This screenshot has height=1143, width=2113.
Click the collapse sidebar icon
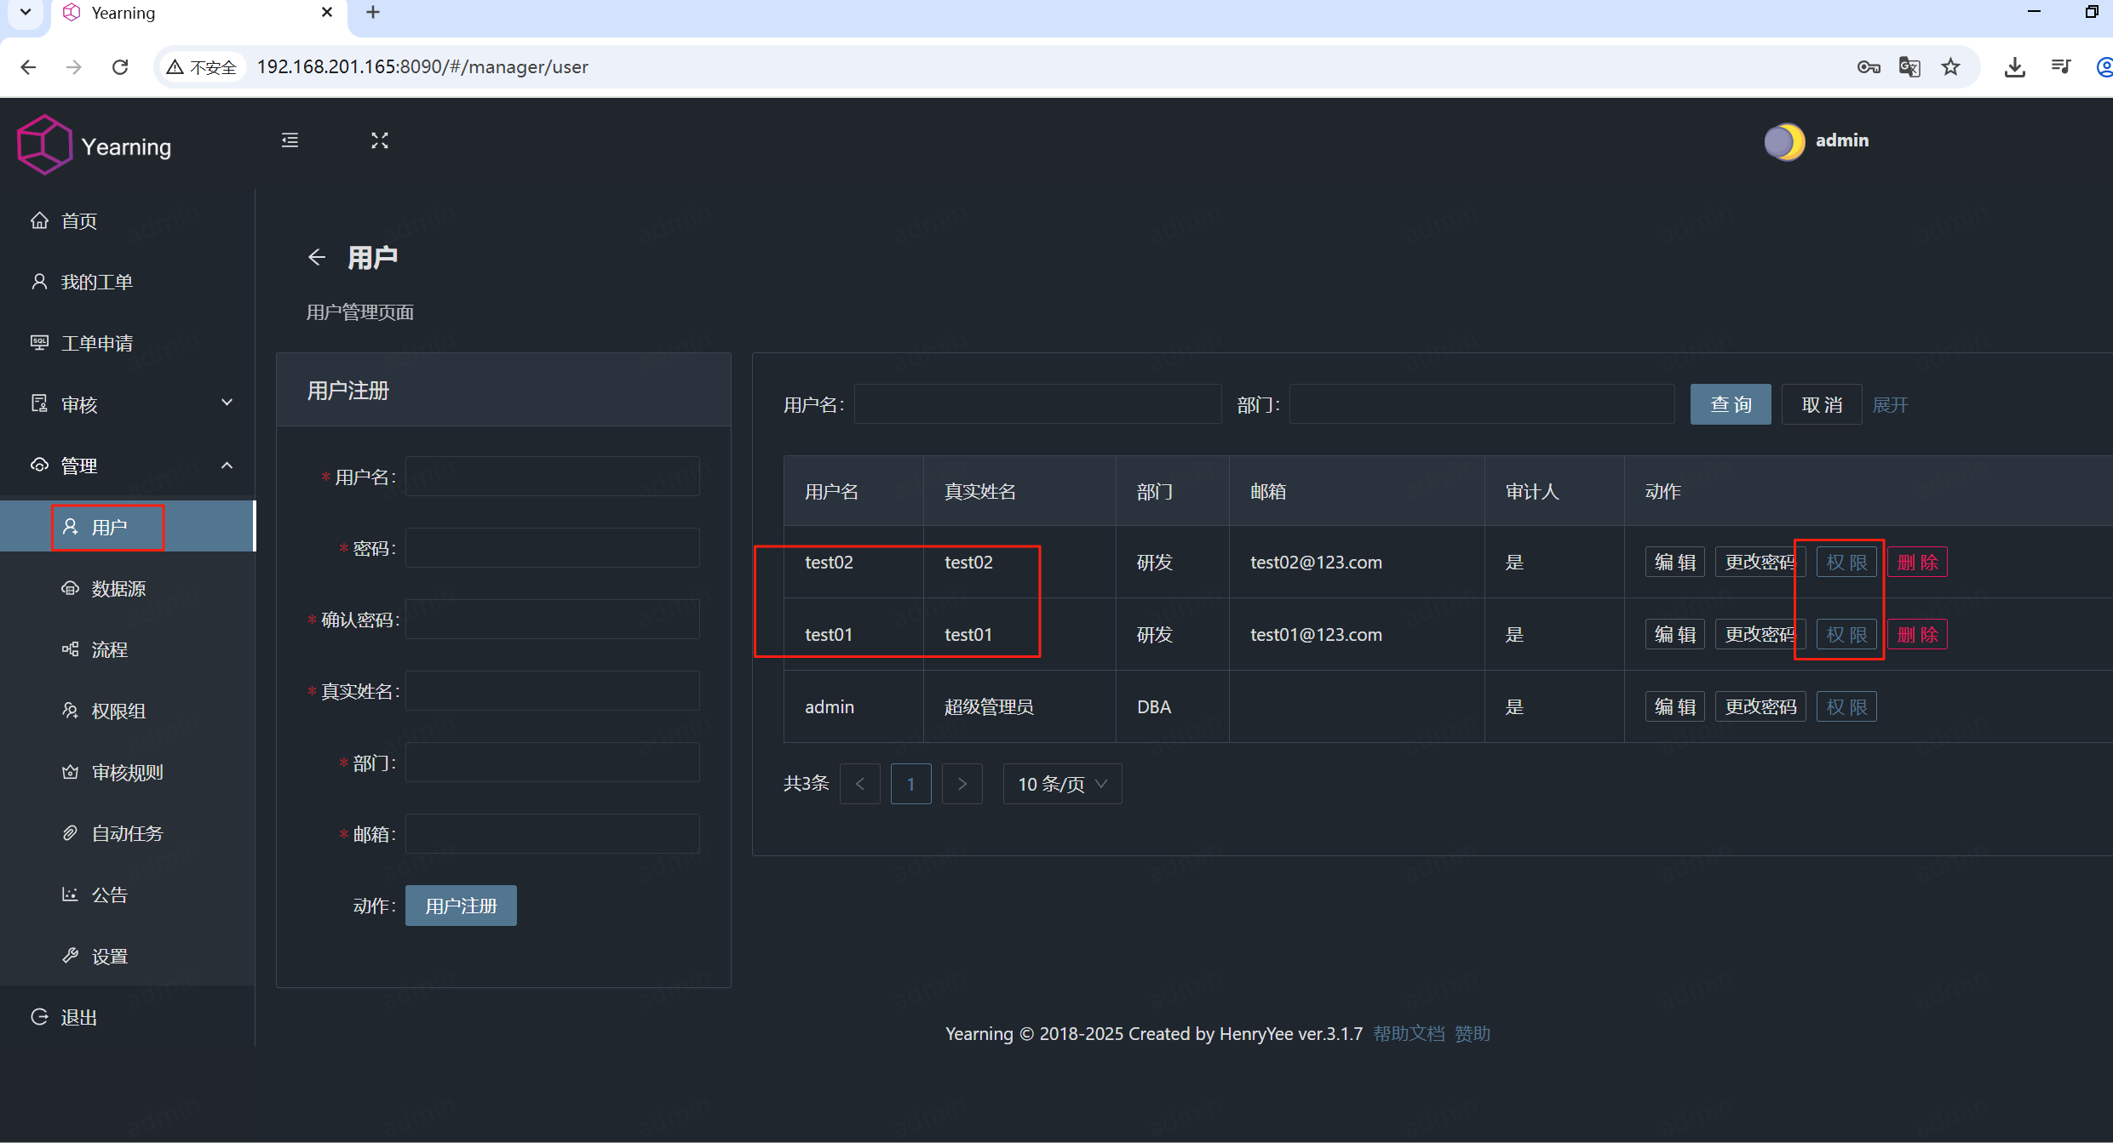click(x=289, y=140)
